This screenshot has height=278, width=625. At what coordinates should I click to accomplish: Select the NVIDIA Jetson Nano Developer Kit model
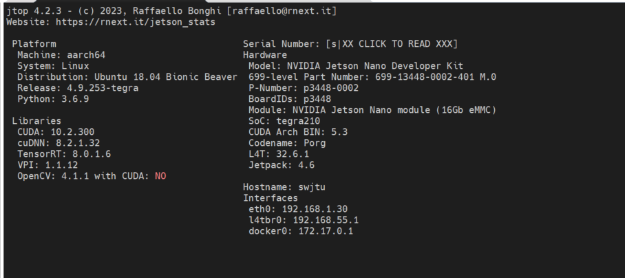pos(375,66)
